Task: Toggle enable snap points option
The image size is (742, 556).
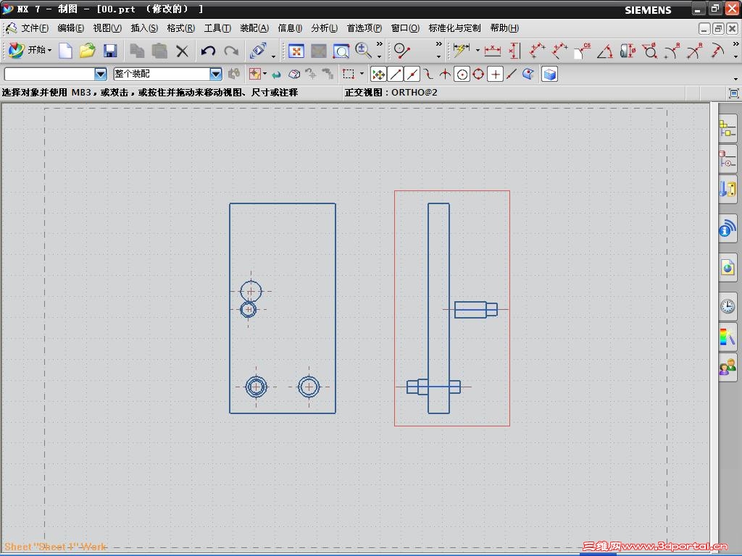Action: (378, 75)
